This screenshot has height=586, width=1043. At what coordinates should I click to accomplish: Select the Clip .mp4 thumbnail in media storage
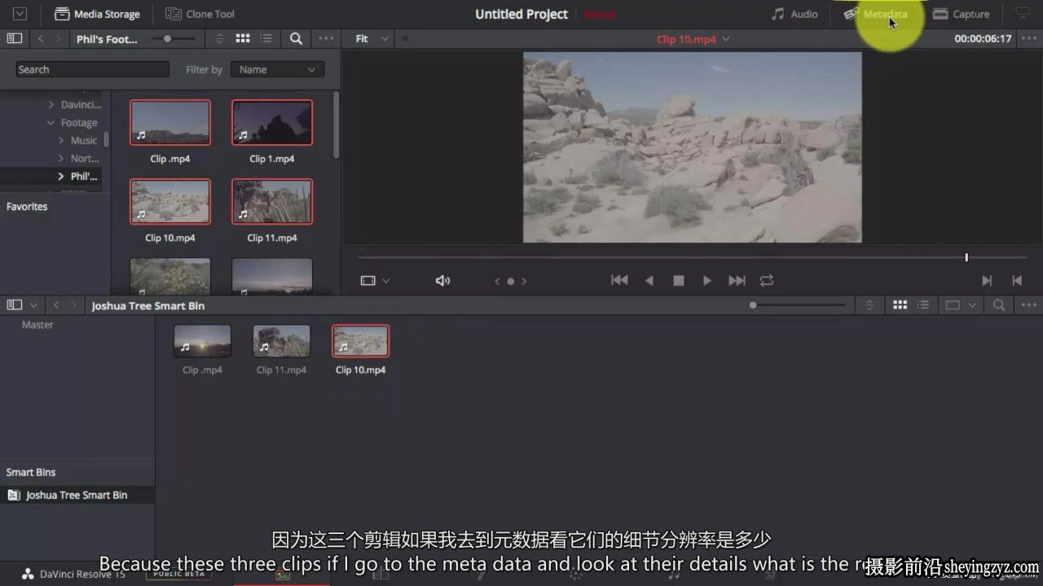pos(170,123)
